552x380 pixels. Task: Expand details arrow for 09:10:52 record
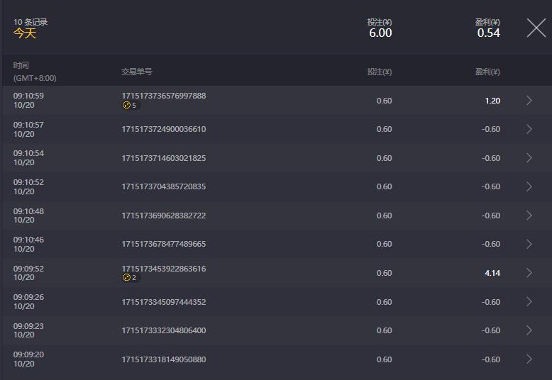click(529, 186)
